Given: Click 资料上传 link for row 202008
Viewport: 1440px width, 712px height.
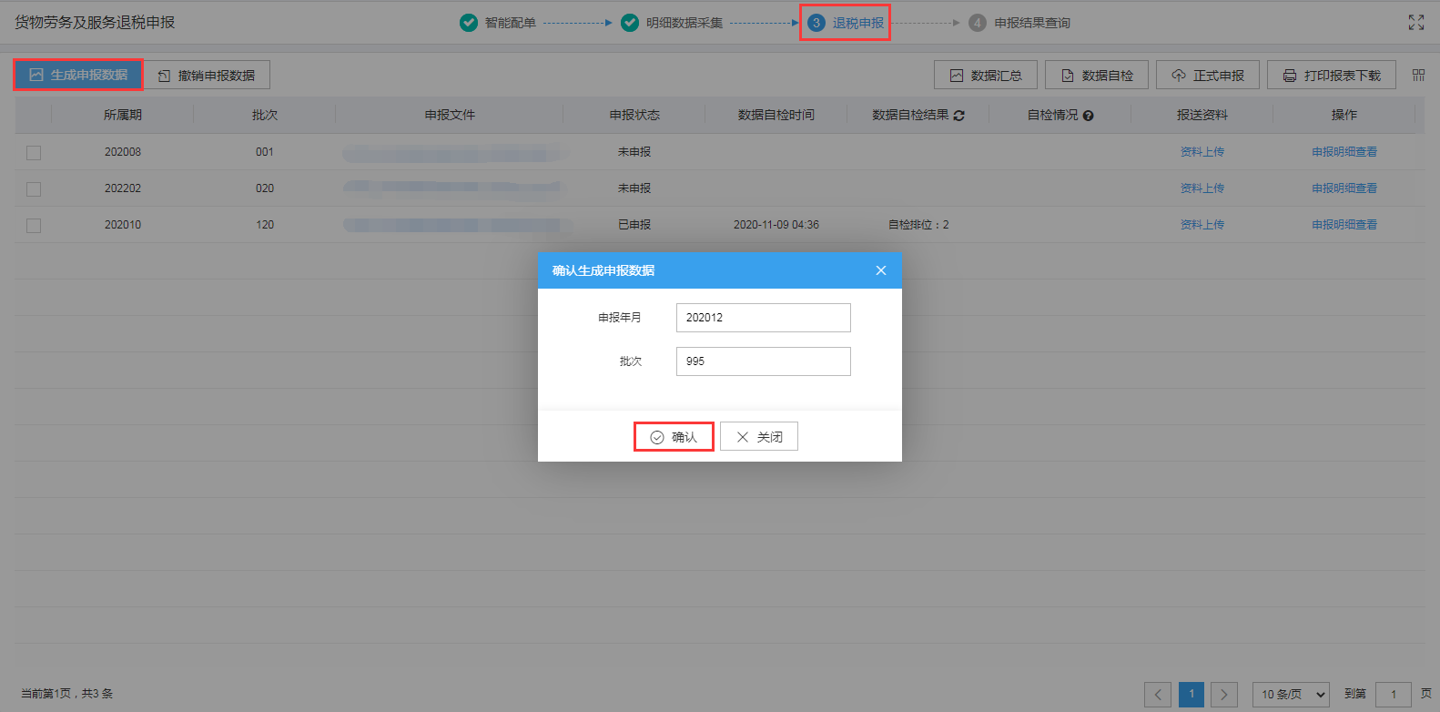Looking at the screenshot, I should [1202, 152].
